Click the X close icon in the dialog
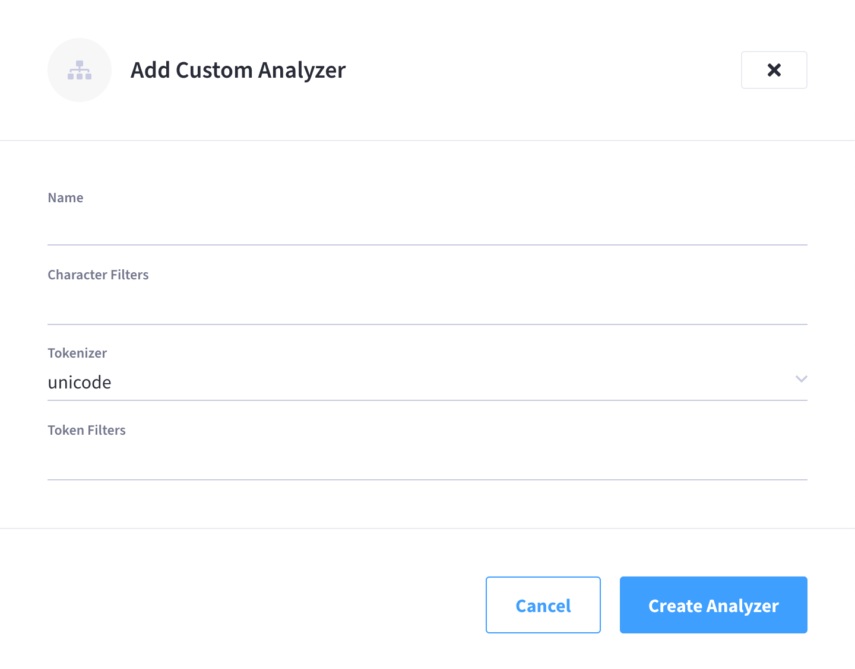The width and height of the screenshot is (855, 669). click(774, 70)
